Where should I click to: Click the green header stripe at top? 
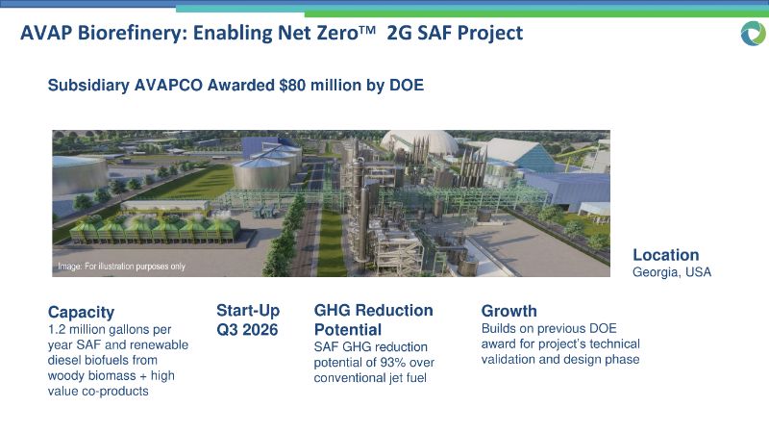[536, 14]
